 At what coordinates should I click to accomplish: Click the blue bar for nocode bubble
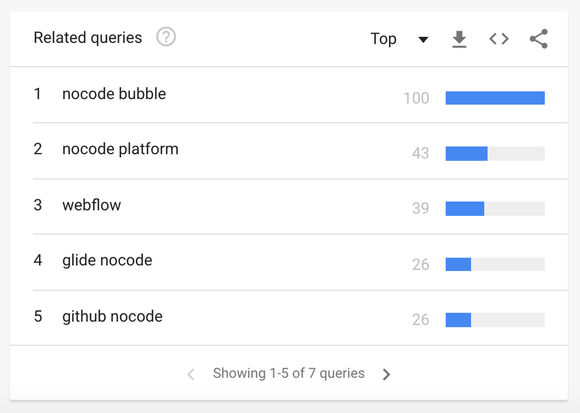tap(495, 98)
